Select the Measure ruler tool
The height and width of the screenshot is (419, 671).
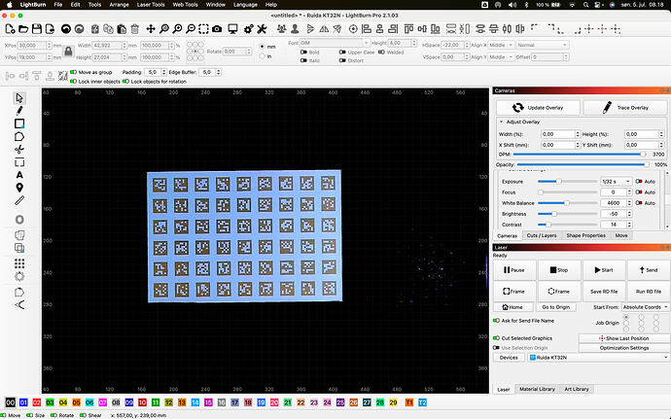pyautogui.click(x=19, y=200)
